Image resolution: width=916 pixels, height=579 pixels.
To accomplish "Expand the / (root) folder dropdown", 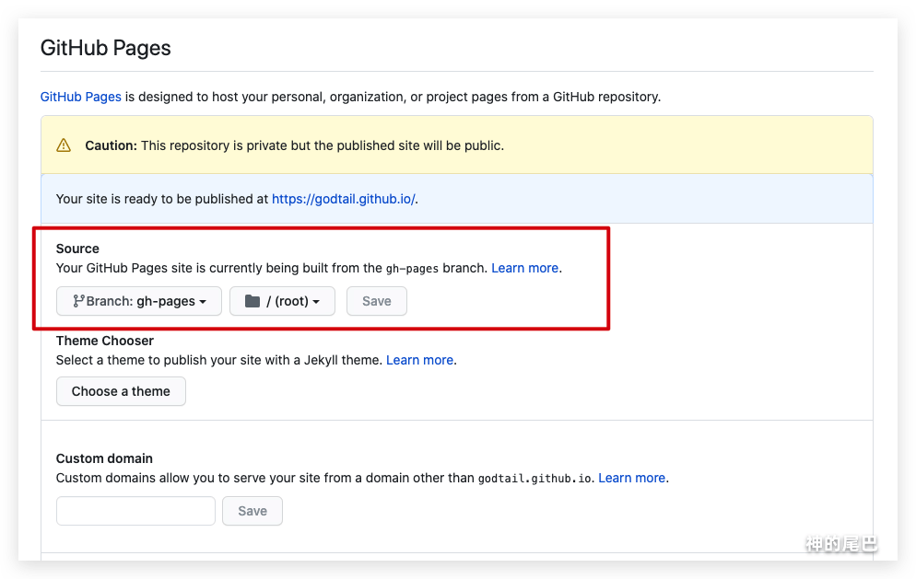I will tap(282, 301).
